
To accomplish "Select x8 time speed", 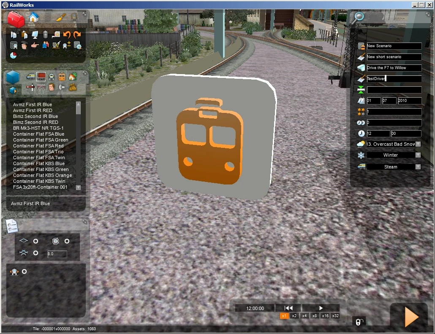I will tap(315, 316).
